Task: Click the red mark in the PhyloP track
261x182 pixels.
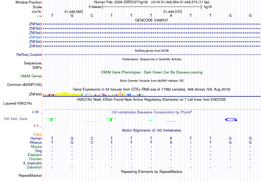Action: (x=171, y=121)
